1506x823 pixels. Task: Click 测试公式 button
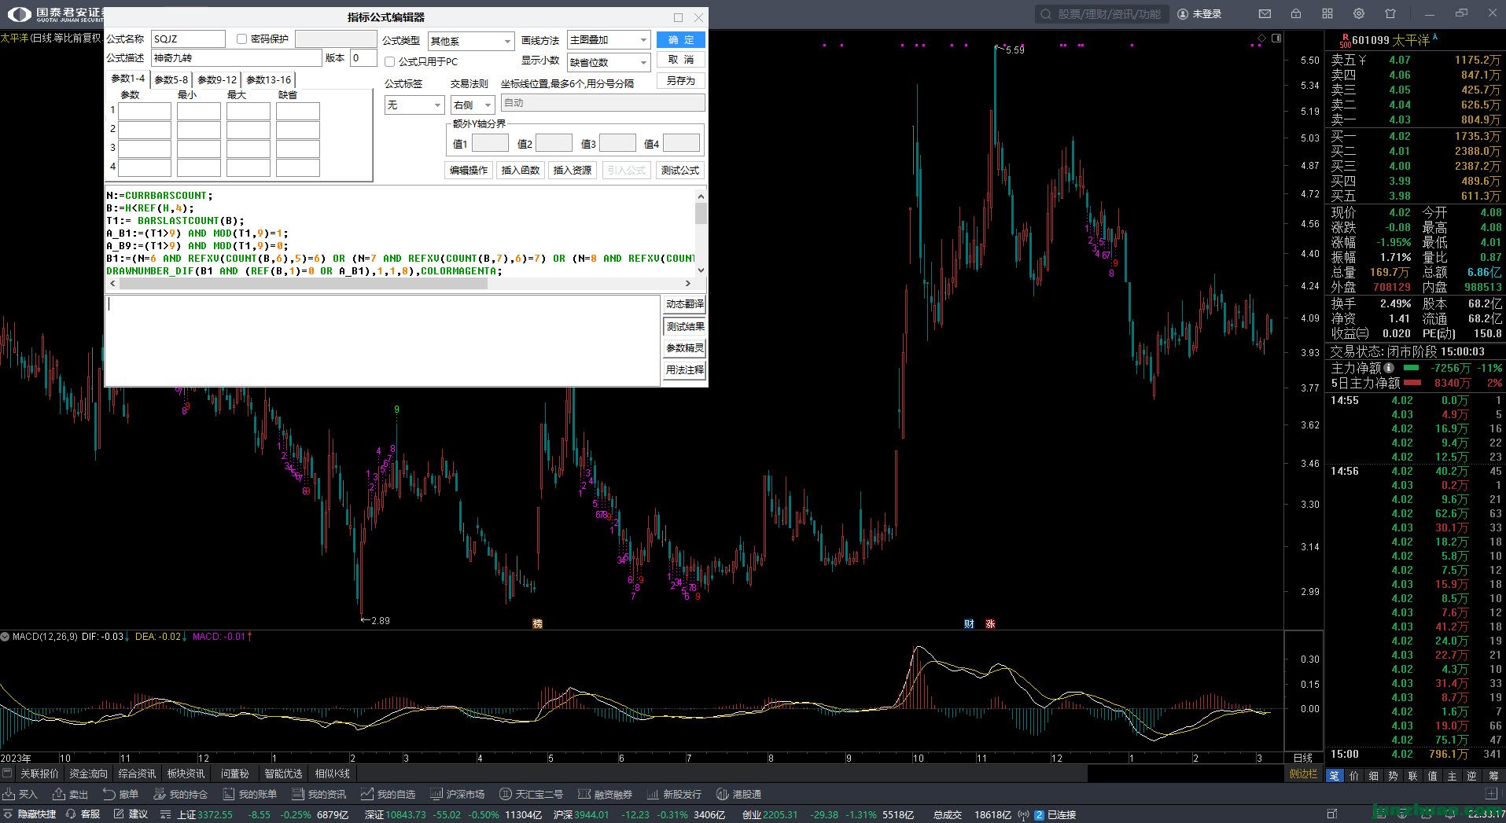click(x=680, y=170)
